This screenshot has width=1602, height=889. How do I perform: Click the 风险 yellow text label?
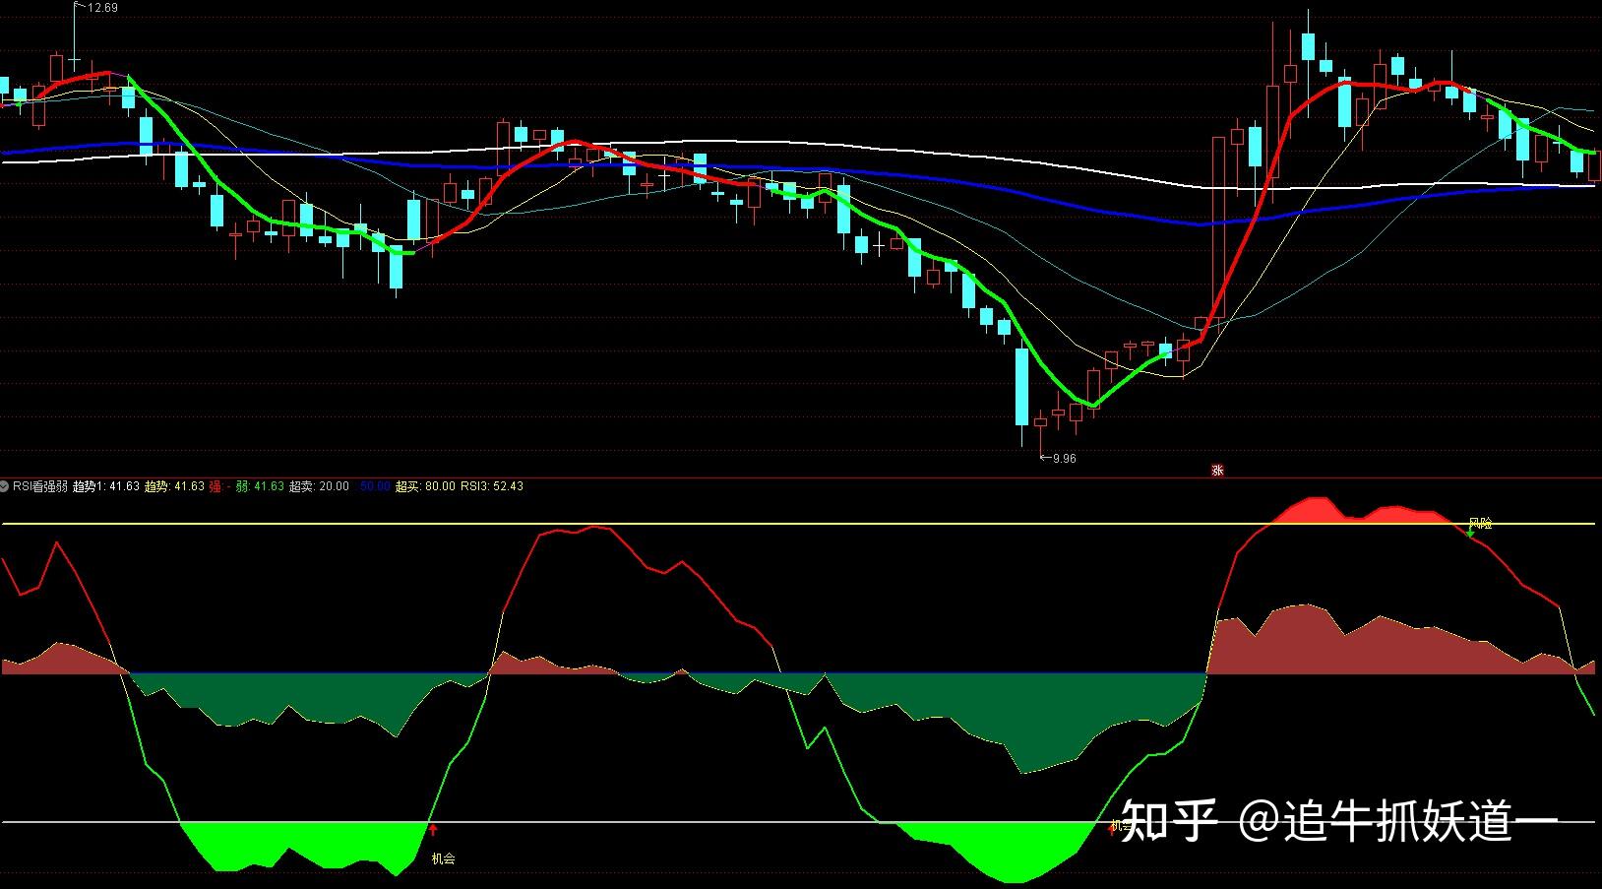point(1481,523)
